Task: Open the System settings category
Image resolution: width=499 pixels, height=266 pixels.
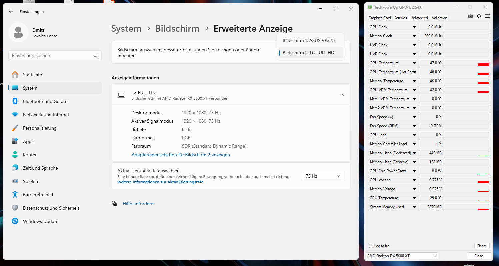Action: point(55,88)
